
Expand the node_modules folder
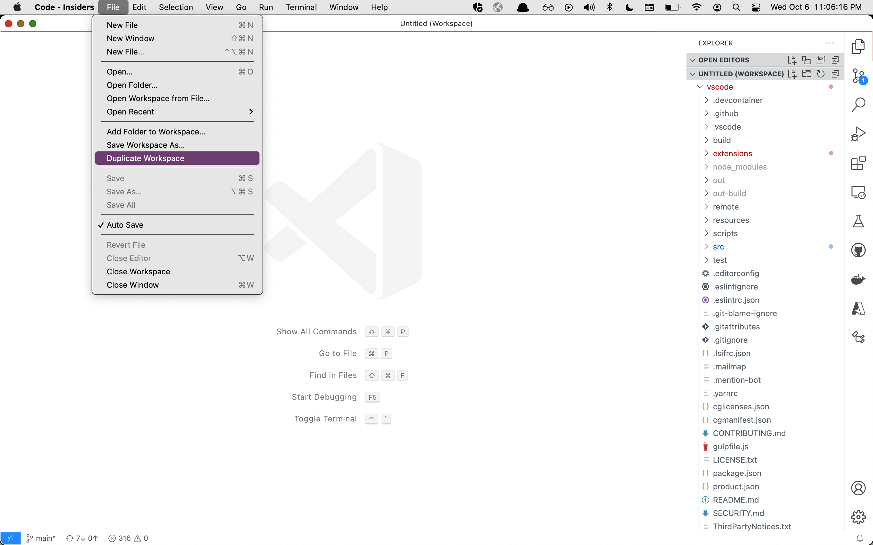[x=739, y=167]
